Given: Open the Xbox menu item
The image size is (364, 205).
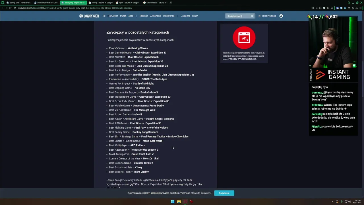Looking at the screenshot, I should pyautogui.click(x=131, y=16).
